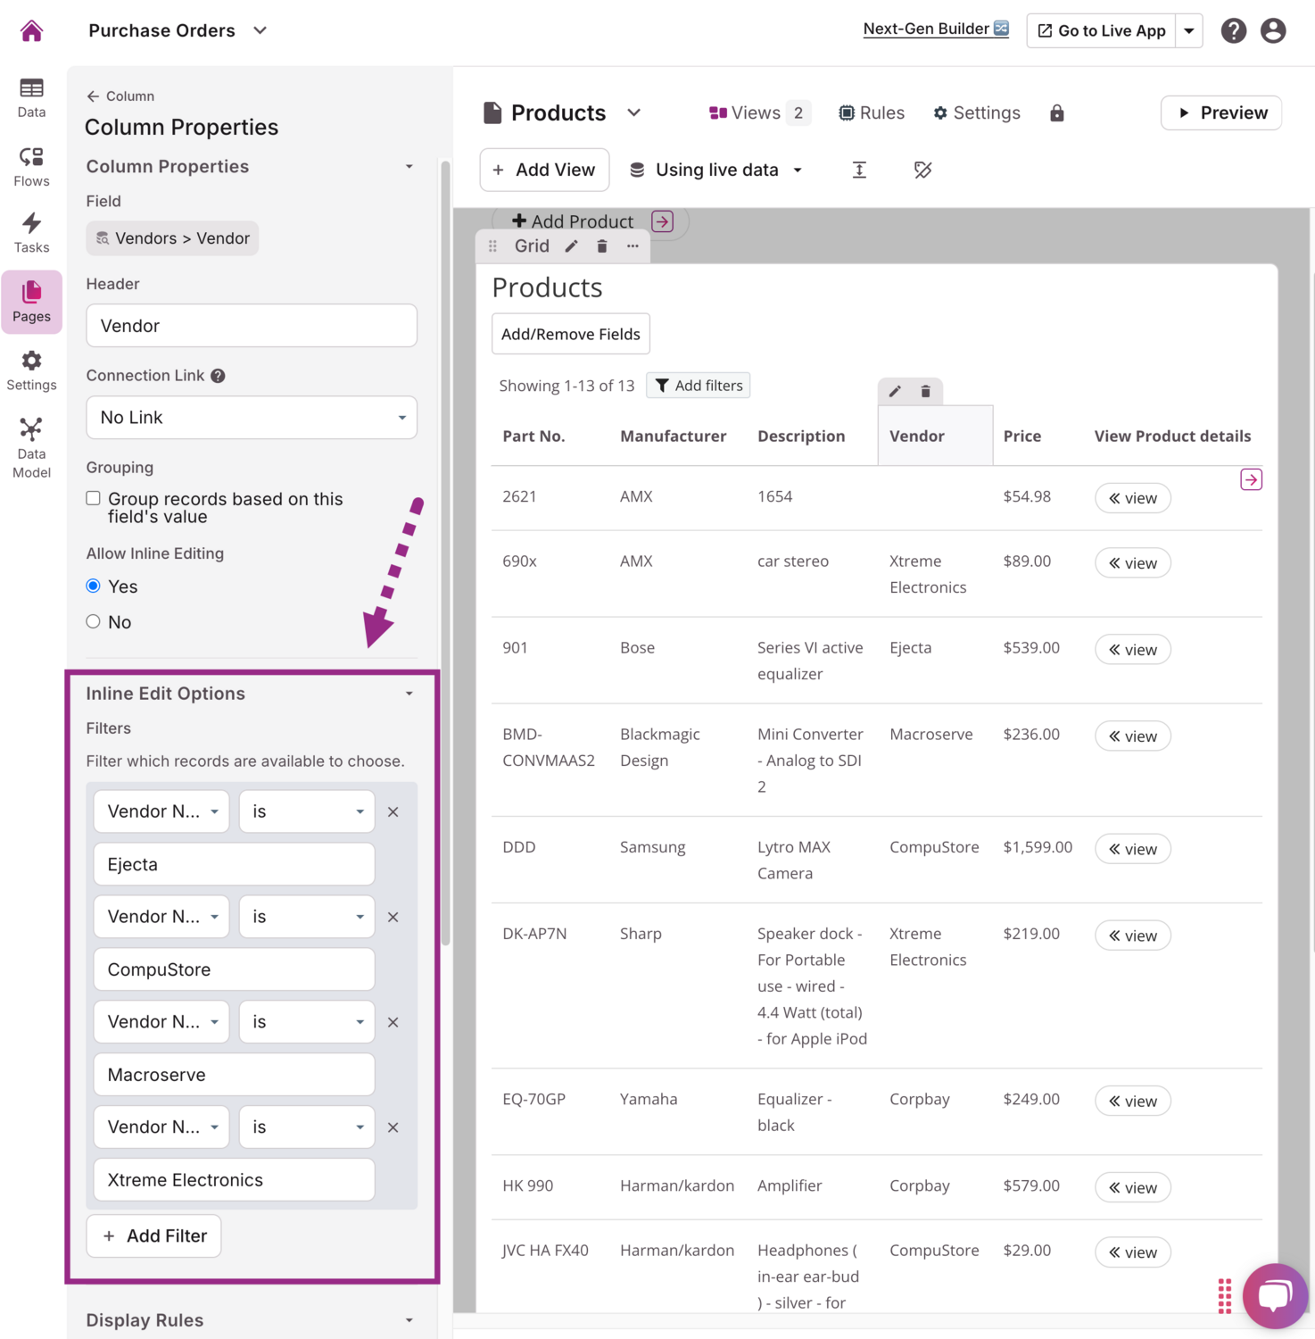Go to the home dashboard icon
The height and width of the screenshot is (1339, 1315).
31,31
